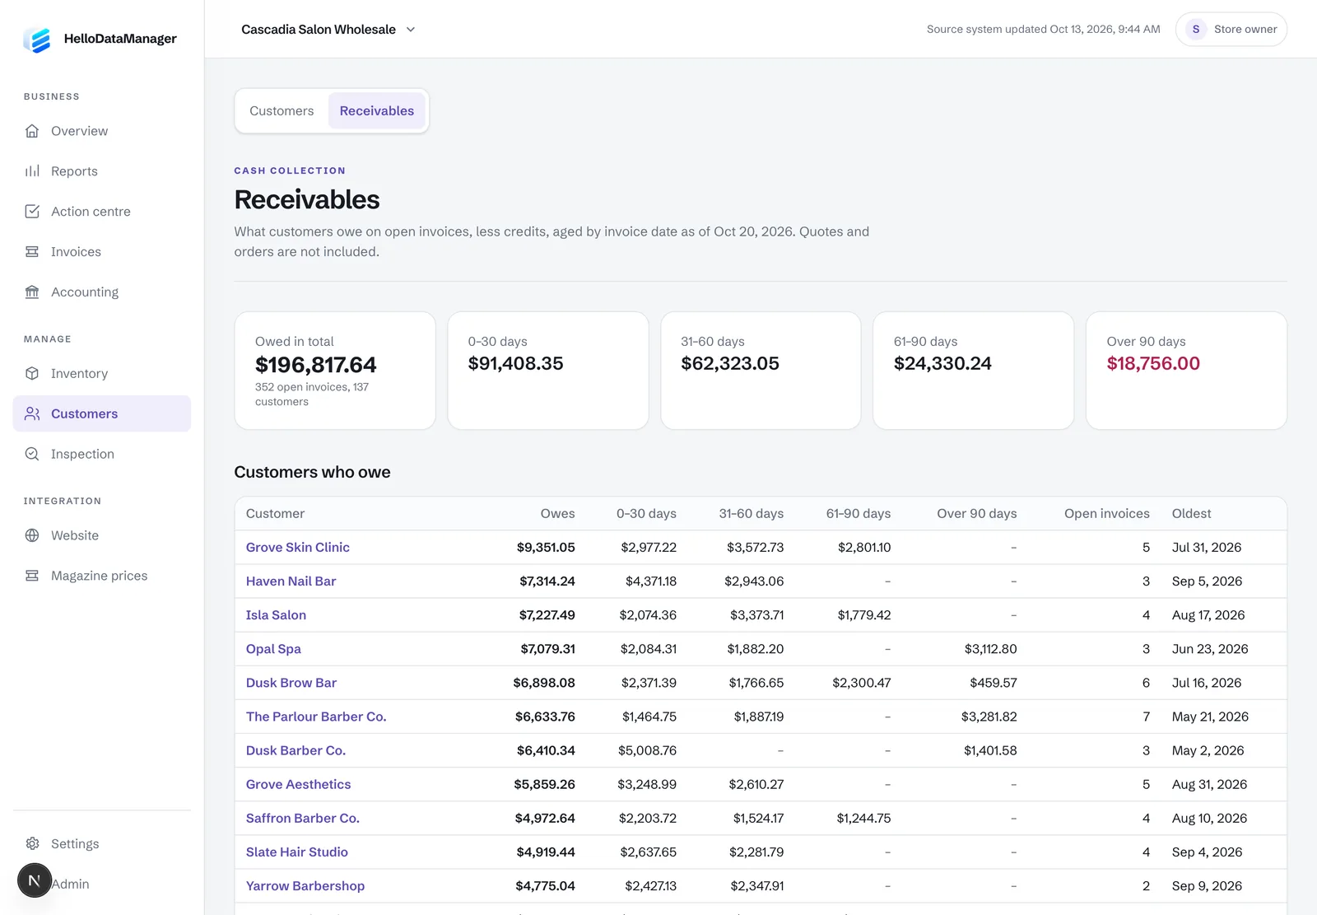This screenshot has width=1317, height=915.
Task: Open The Parlour Barber Co. link
Action: point(316,717)
